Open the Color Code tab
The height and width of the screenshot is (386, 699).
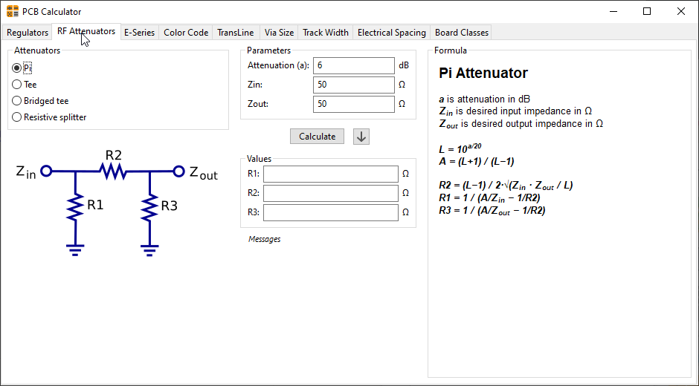pos(186,33)
